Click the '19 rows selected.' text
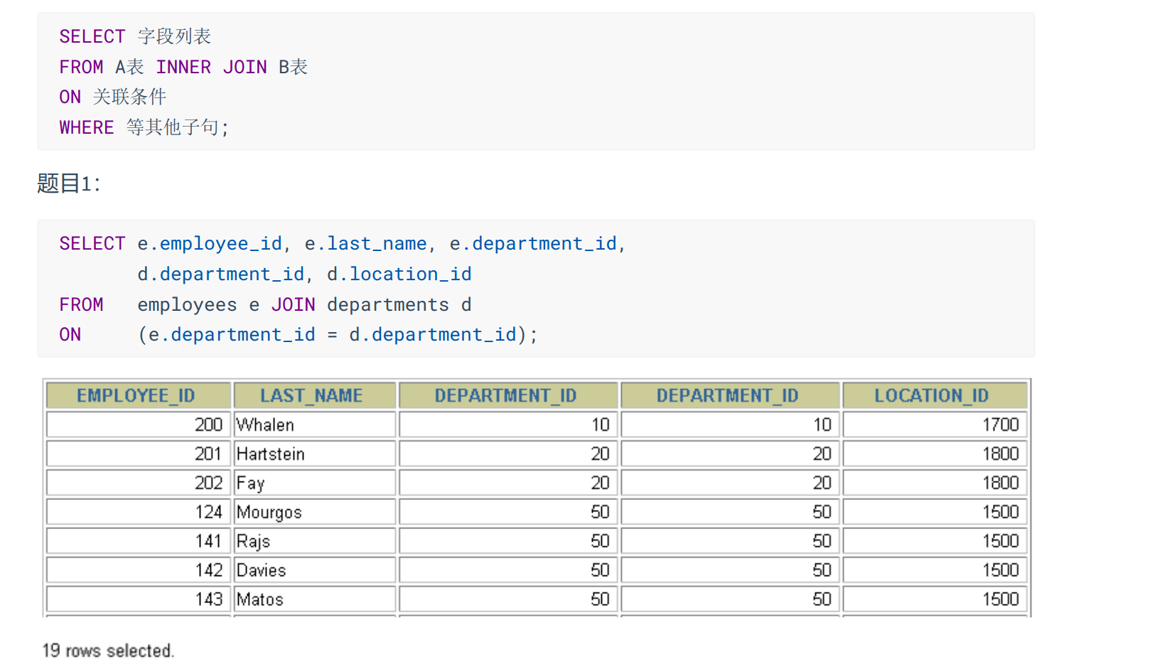The image size is (1167, 665). pos(108,651)
